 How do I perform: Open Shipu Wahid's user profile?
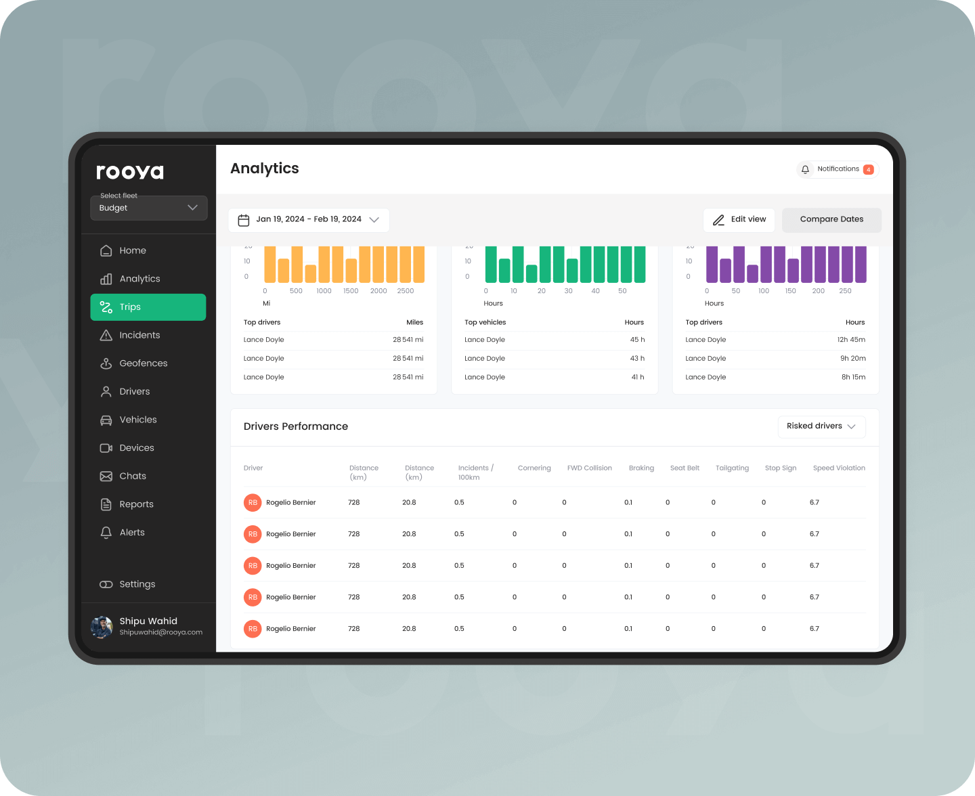(148, 627)
